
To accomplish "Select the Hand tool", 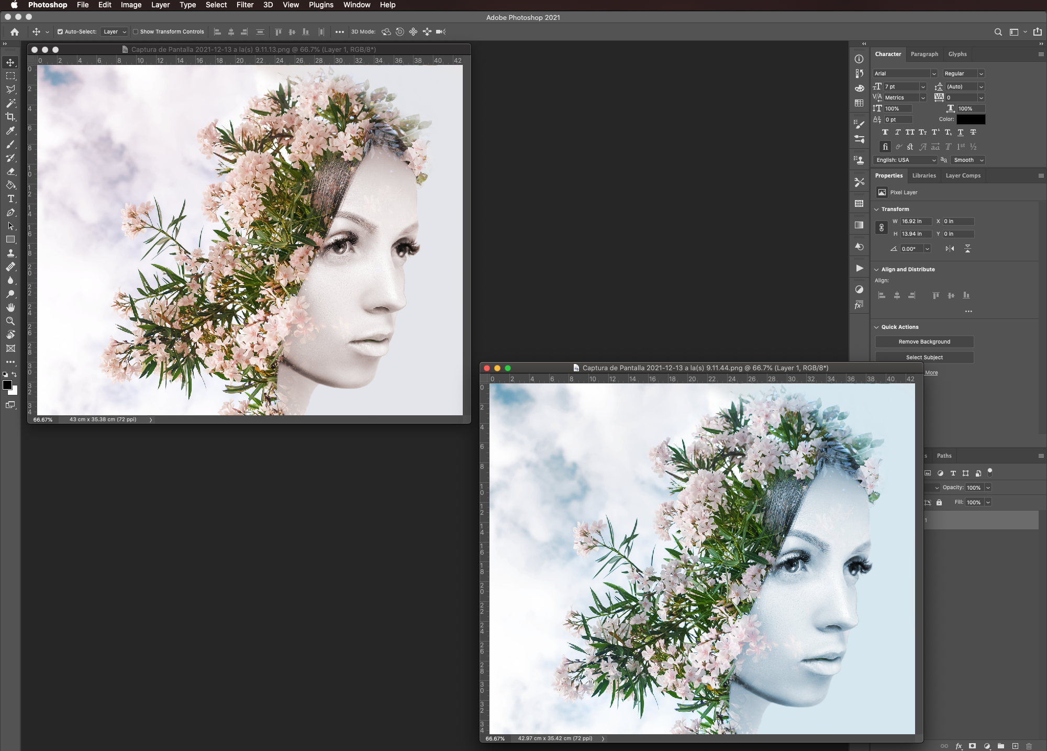I will coord(10,307).
